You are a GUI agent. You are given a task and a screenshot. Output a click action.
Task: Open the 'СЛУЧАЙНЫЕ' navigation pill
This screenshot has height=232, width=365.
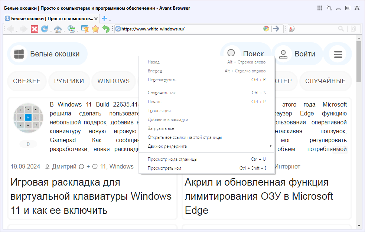[x=325, y=81]
